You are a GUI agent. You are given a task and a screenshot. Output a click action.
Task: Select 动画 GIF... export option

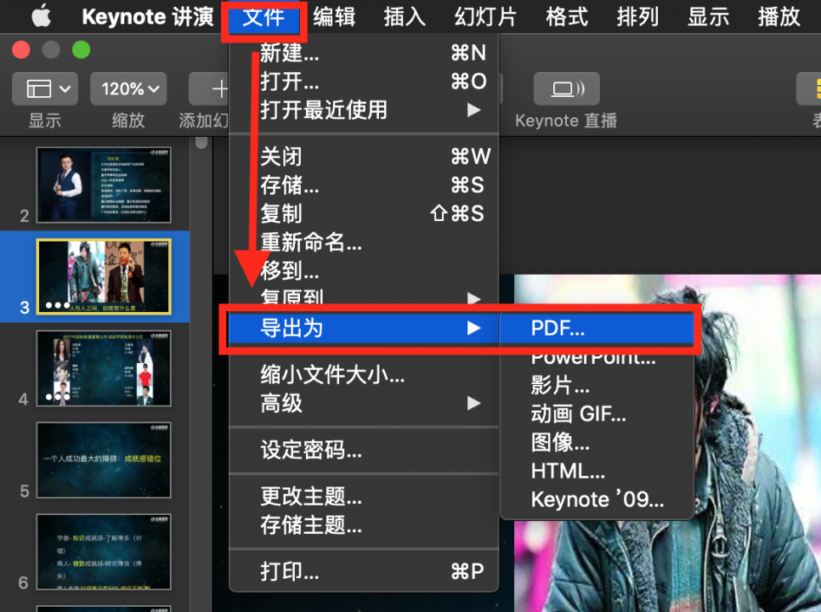point(597,414)
